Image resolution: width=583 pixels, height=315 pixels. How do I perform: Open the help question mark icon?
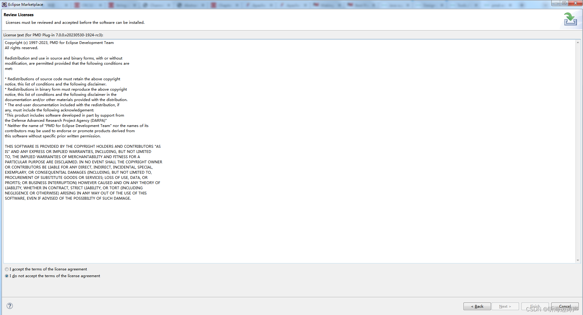point(10,306)
